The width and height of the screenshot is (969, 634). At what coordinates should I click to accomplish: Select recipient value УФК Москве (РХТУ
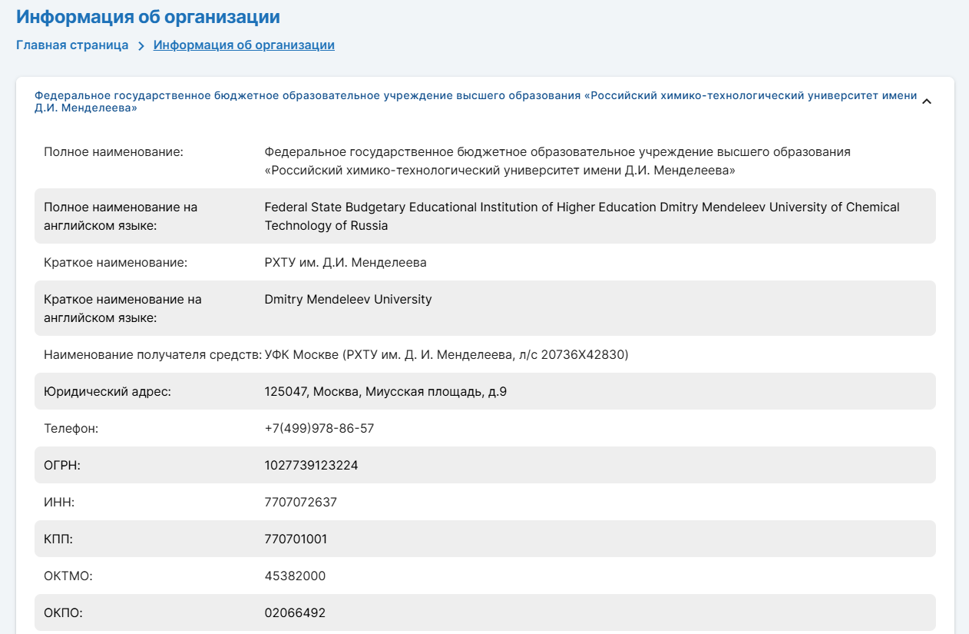click(x=446, y=355)
